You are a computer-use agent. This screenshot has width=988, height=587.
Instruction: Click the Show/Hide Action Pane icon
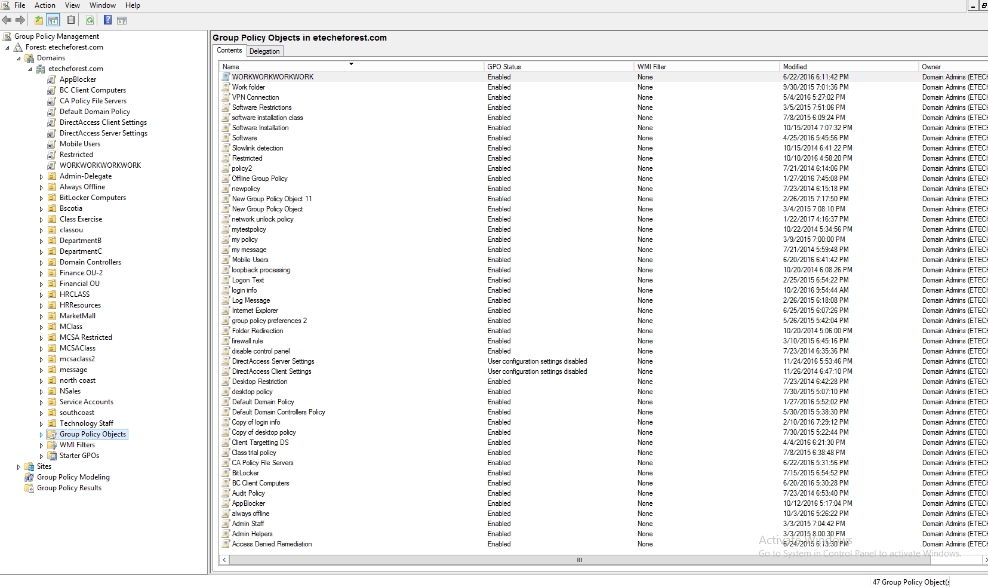(122, 20)
